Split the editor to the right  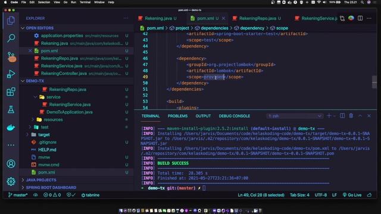tap(360, 18)
